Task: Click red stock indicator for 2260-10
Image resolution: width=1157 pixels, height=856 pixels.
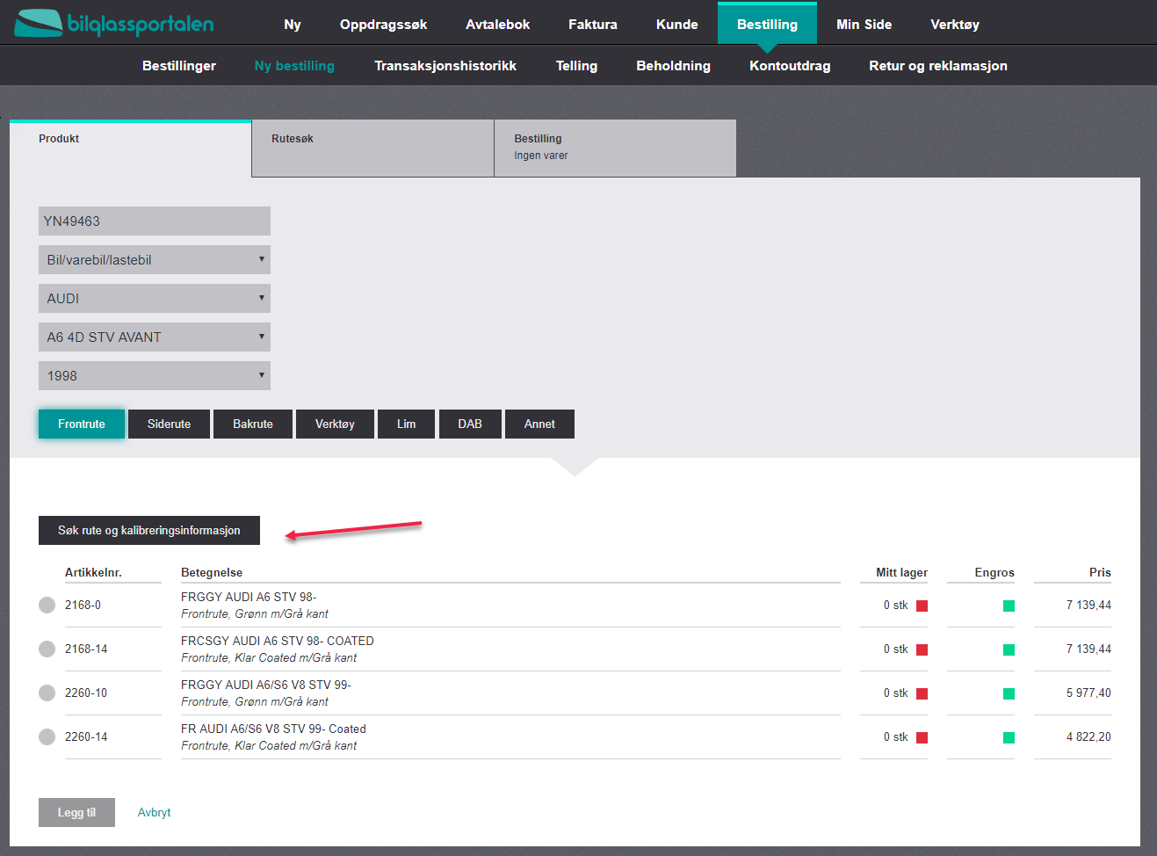Action: click(x=922, y=693)
